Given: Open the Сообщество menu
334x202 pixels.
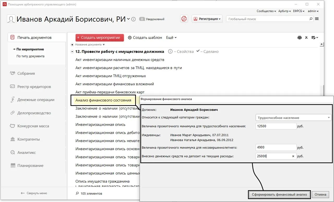Looking at the screenshot, I should click(266, 11).
